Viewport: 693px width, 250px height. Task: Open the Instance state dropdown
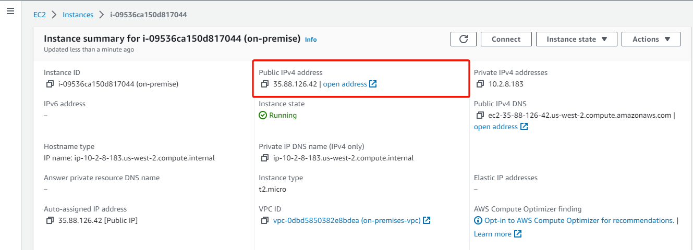(577, 39)
